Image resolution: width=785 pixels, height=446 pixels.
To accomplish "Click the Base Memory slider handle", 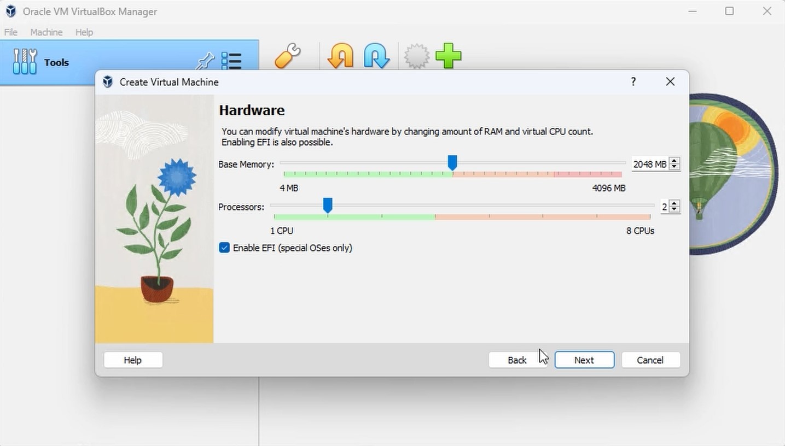I will [x=452, y=162].
